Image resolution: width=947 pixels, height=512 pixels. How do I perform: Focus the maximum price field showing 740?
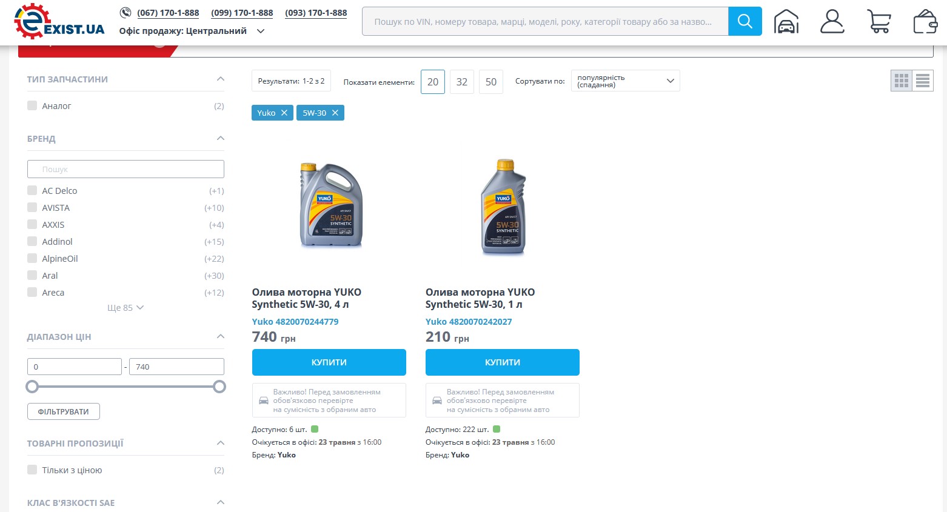click(176, 367)
